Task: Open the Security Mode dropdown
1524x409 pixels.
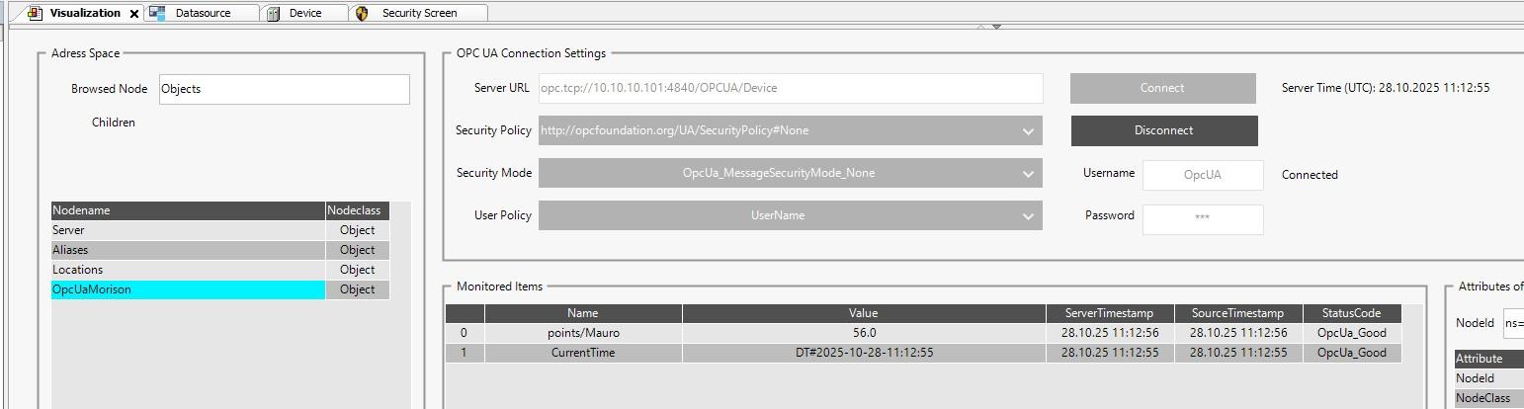Action: coord(1028,173)
